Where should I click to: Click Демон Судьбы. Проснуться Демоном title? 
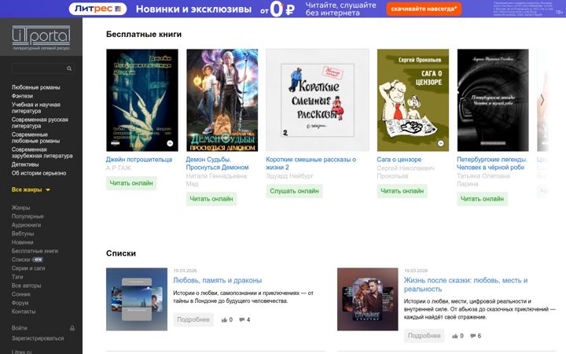click(x=217, y=164)
